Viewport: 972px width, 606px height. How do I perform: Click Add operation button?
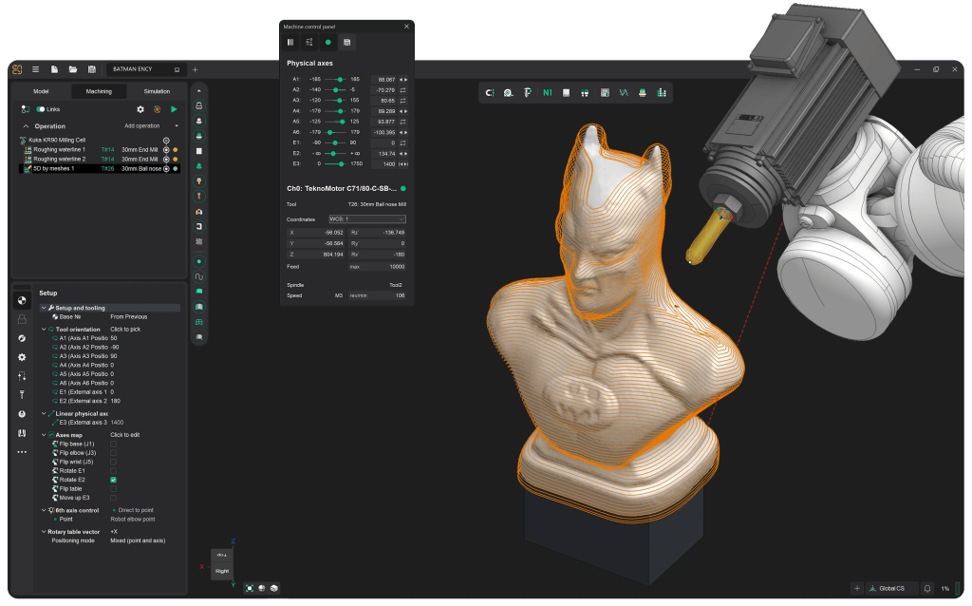[x=142, y=126]
